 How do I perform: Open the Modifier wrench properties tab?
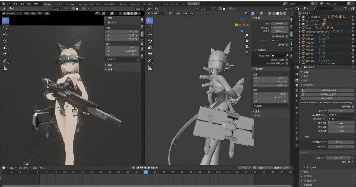click(x=297, y=113)
